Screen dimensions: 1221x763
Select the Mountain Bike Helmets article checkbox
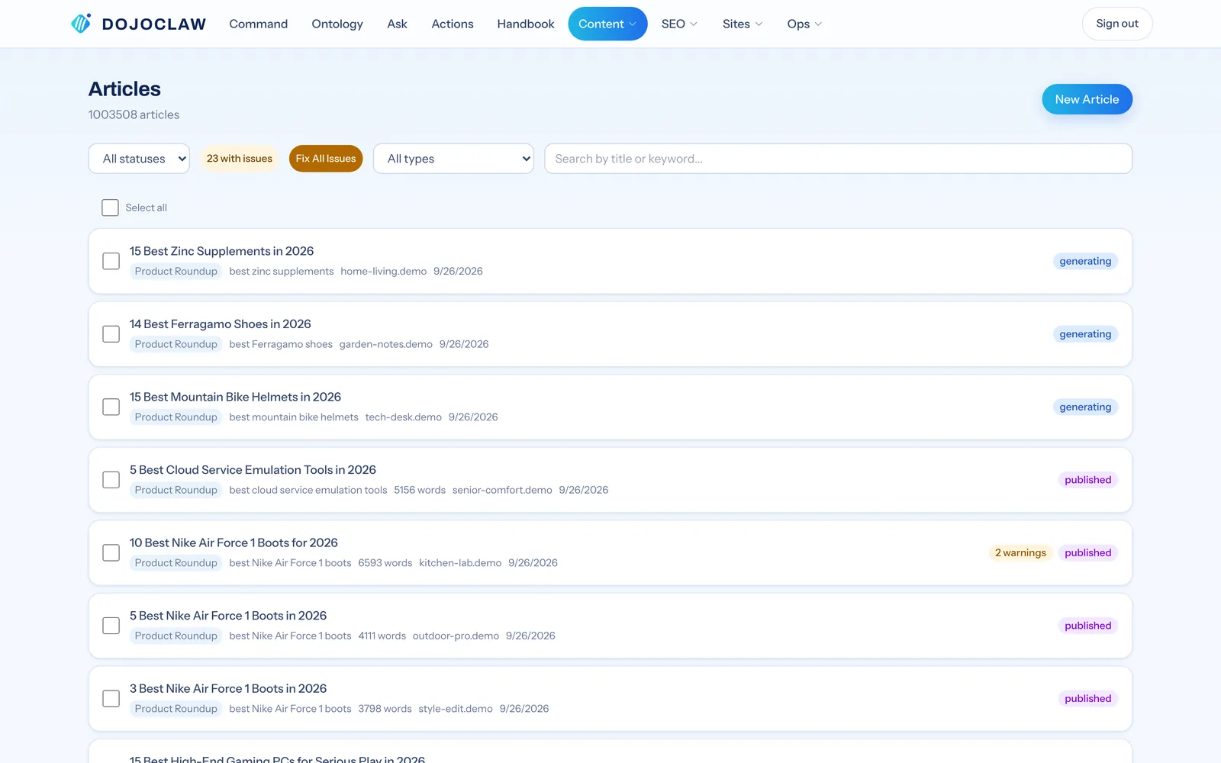pyautogui.click(x=111, y=407)
